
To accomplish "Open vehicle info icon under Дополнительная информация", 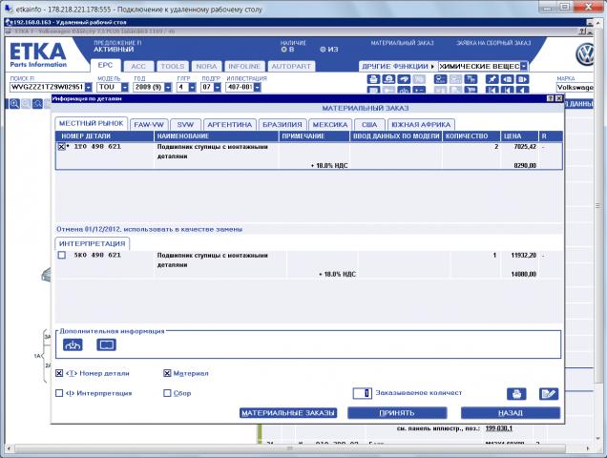I will 73,344.
